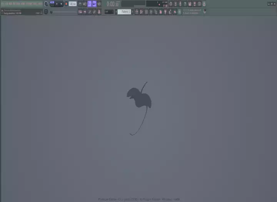Toggle the highlighted blend recording button
277x202 pixels.
(x=94, y=4)
